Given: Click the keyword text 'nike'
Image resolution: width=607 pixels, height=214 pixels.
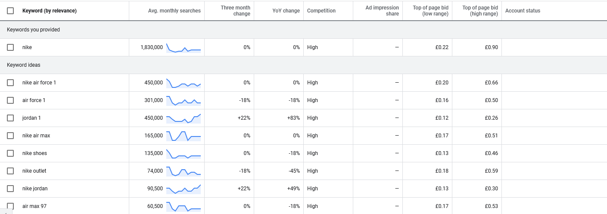Looking at the screenshot, I should tap(27, 47).
